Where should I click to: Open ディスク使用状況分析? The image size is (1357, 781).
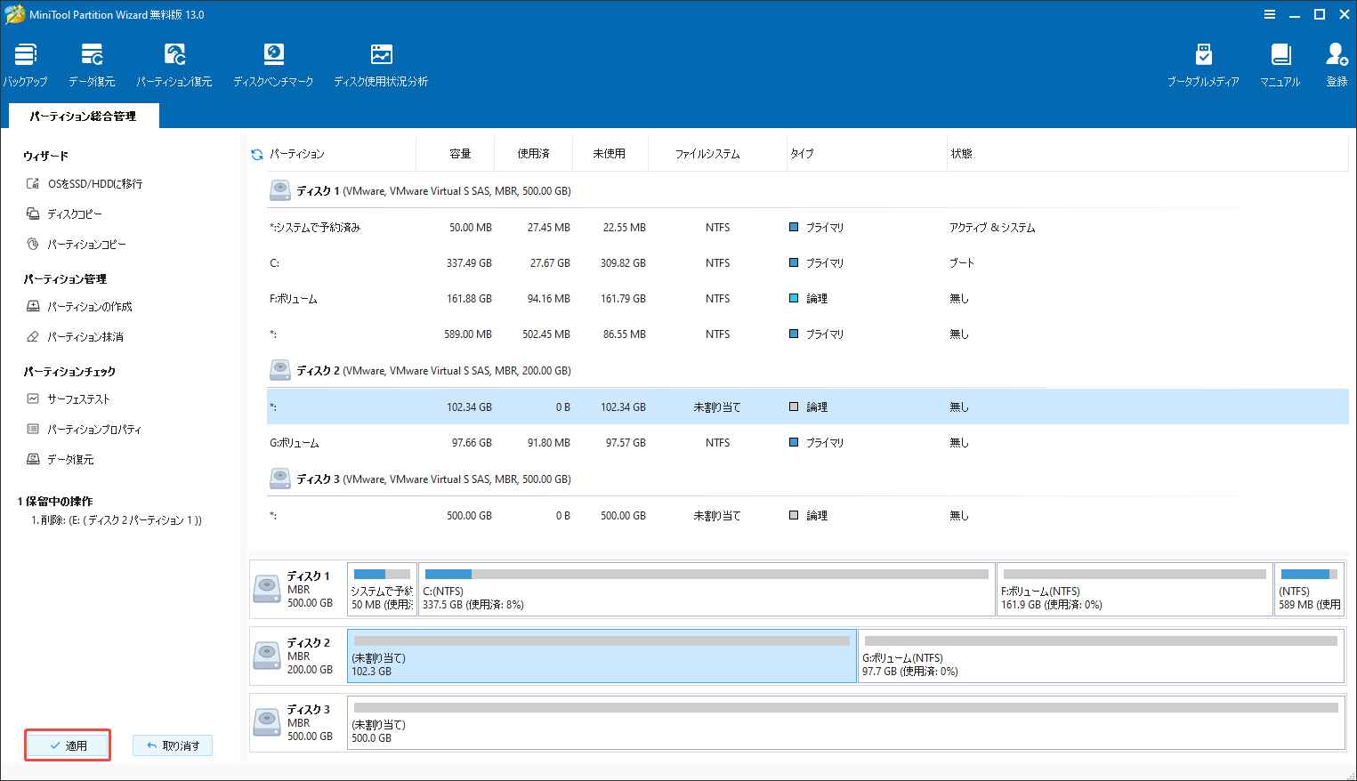[381, 62]
